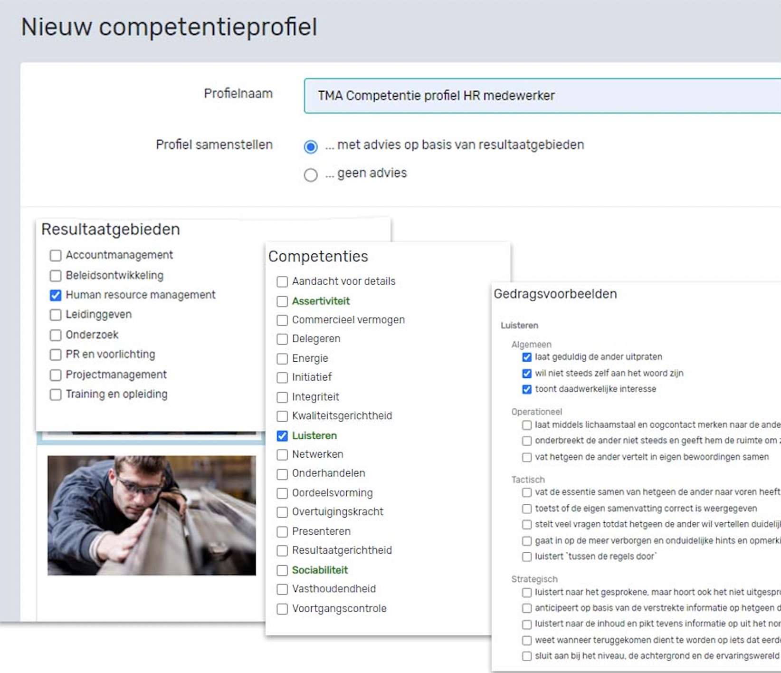Viewport: 781px width, 673px height.
Task: Uncheck 'toont daadwerkelijke interesse'
Action: coord(527,389)
